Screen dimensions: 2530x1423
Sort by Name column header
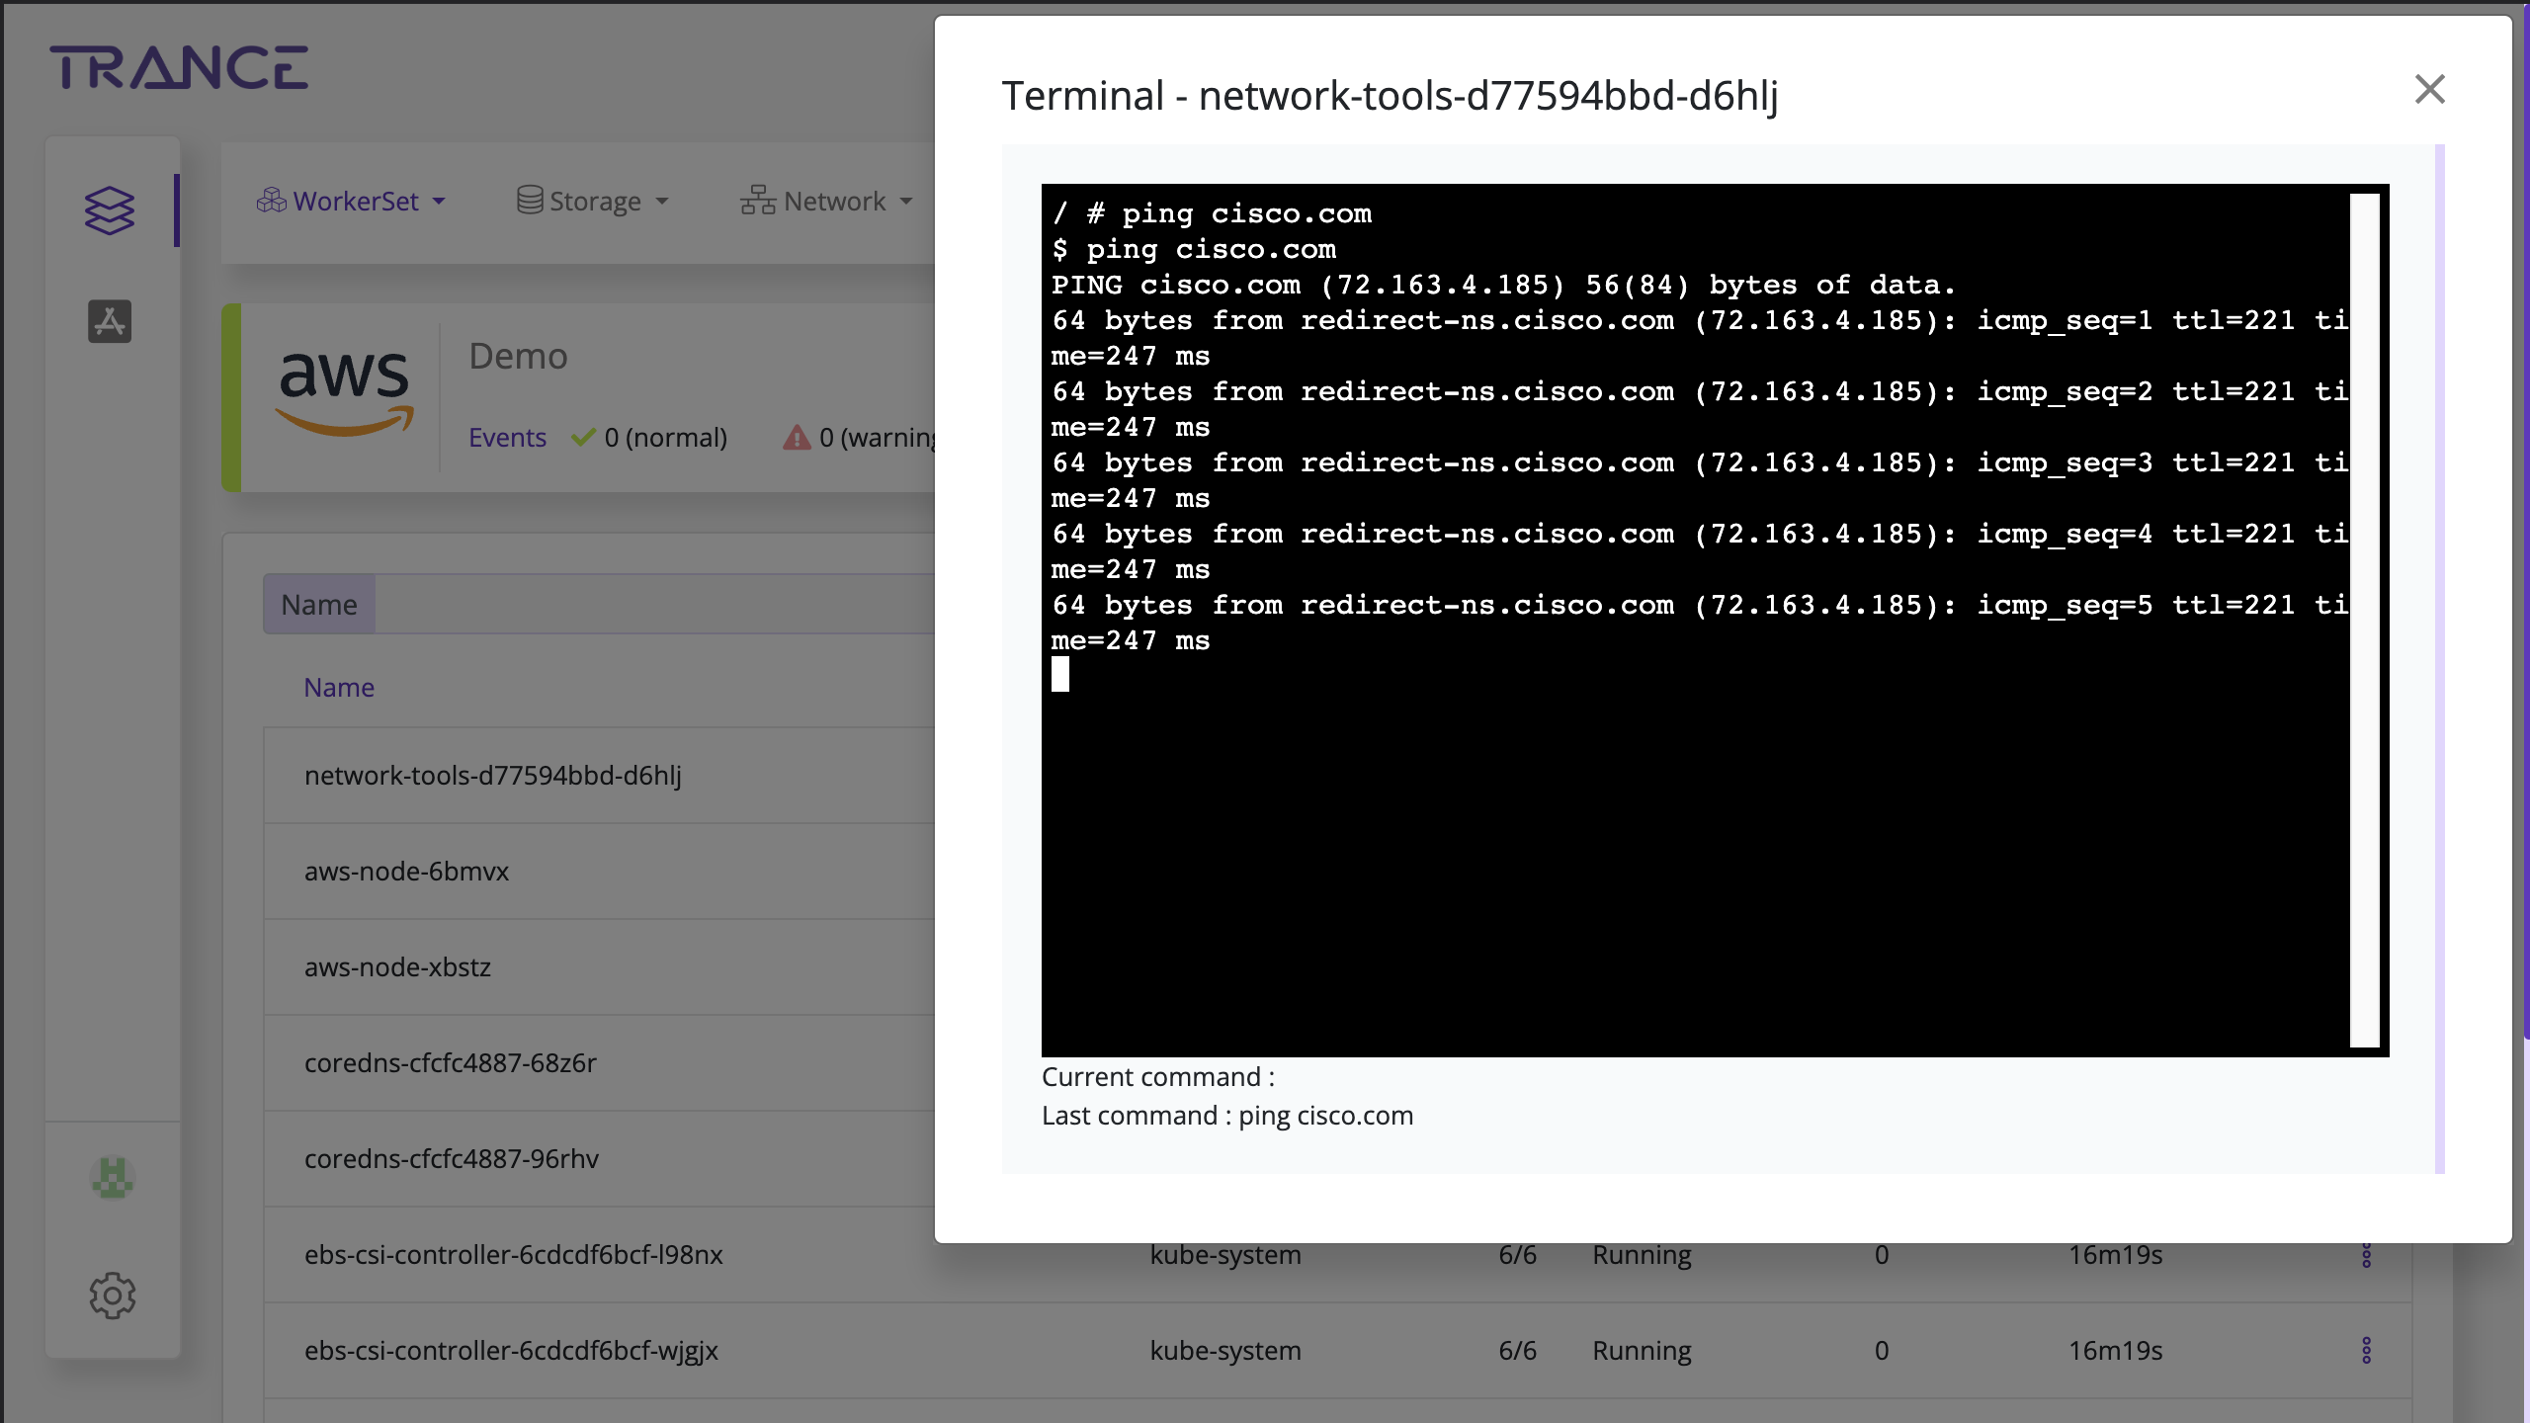(x=339, y=687)
